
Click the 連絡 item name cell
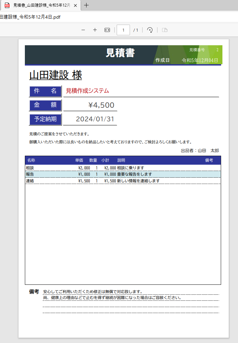(x=30, y=181)
